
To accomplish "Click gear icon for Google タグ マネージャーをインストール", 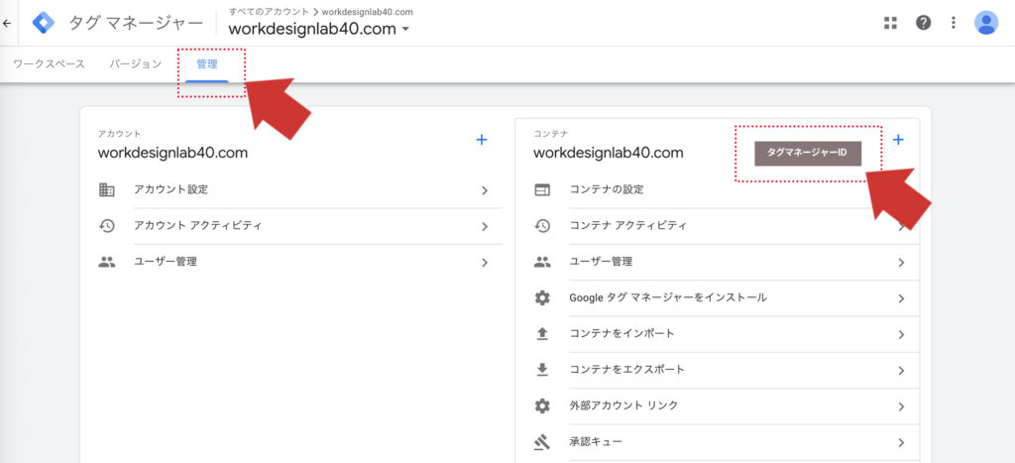I will tap(542, 297).
